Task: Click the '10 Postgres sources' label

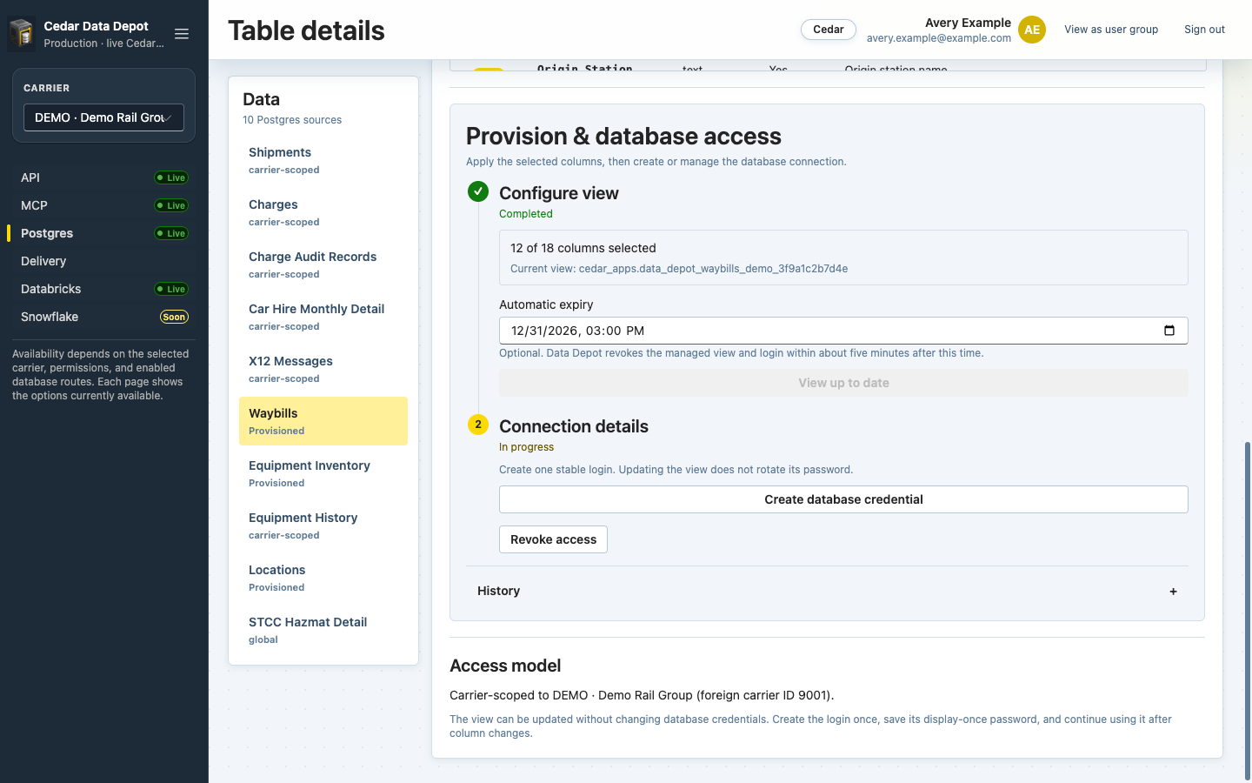Action: point(292,120)
